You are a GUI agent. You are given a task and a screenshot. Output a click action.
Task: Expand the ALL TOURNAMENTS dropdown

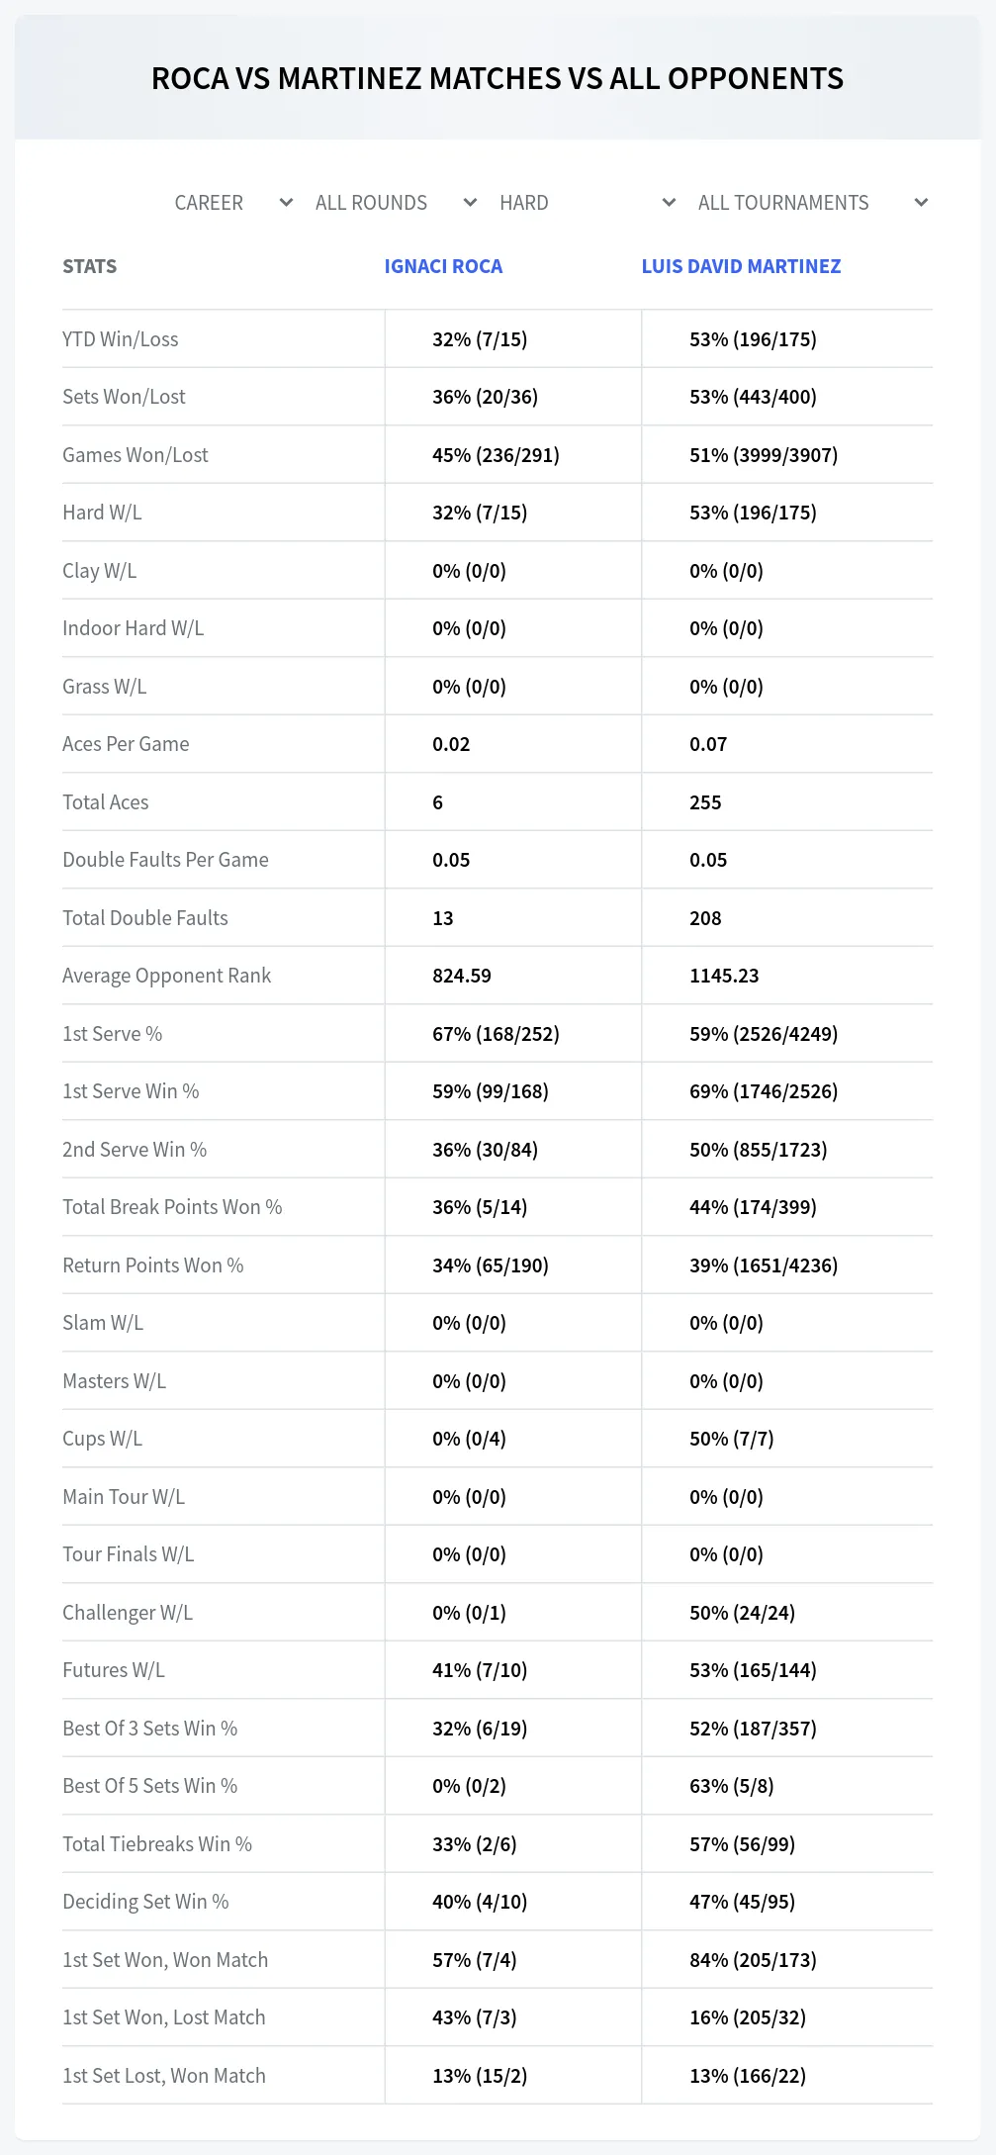pyautogui.click(x=813, y=203)
